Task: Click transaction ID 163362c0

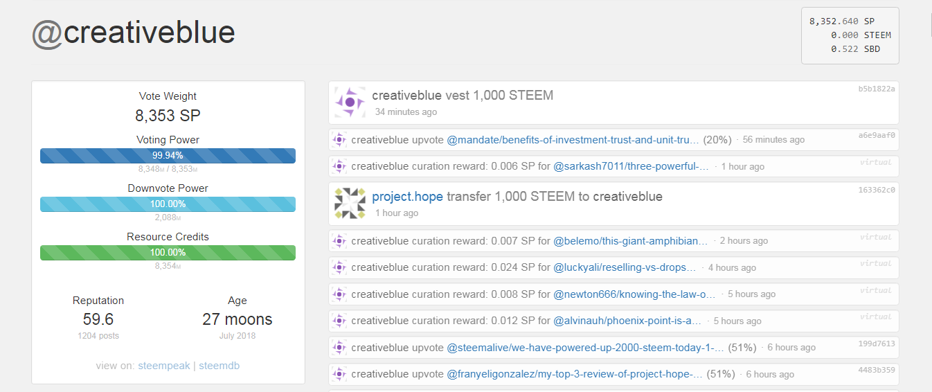Action: tap(877, 190)
